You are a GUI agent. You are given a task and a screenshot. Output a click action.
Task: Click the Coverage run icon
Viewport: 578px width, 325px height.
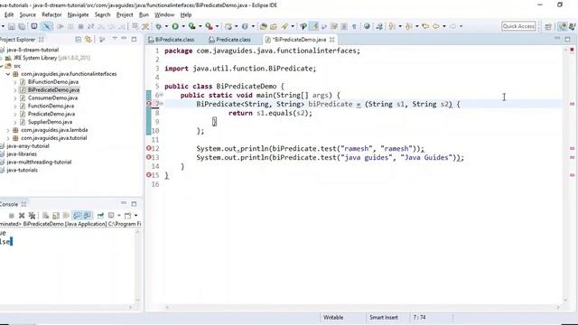[191, 26]
